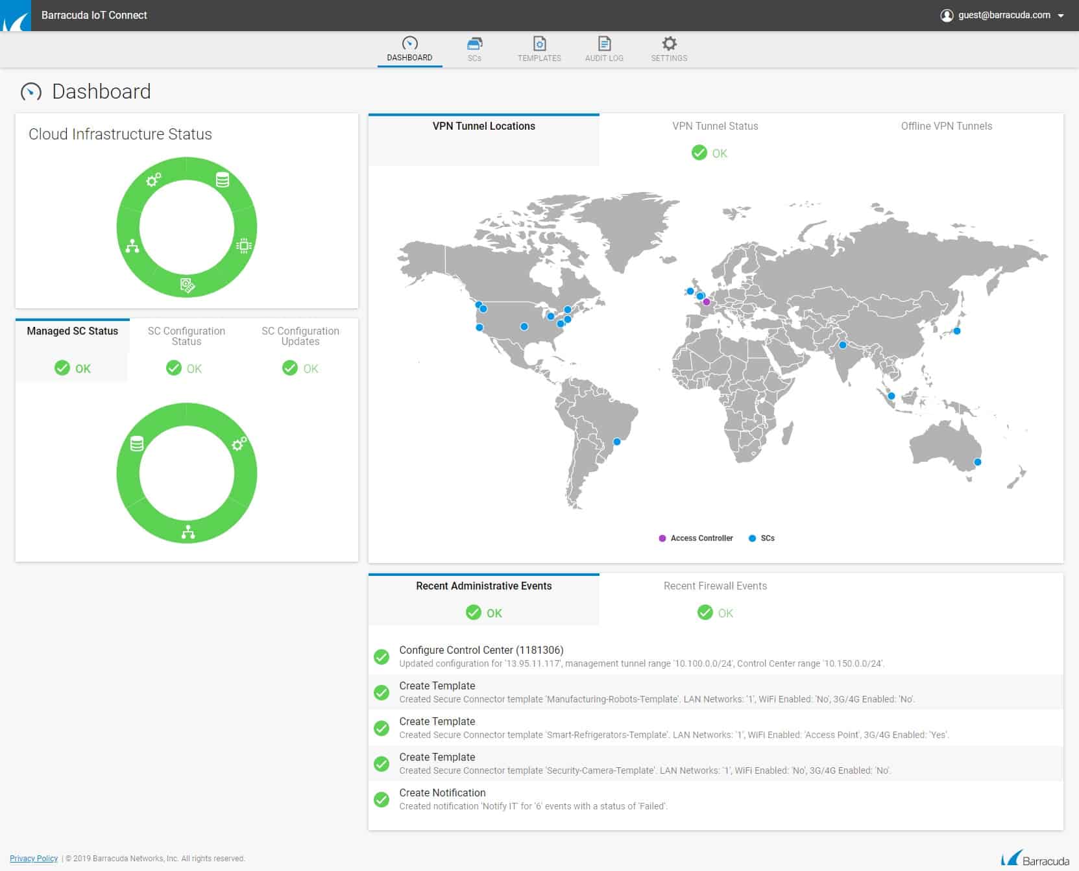This screenshot has width=1079, height=871.
Task: Open the Manufacturing-Robots-Template creation event
Action: tap(716, 692)
